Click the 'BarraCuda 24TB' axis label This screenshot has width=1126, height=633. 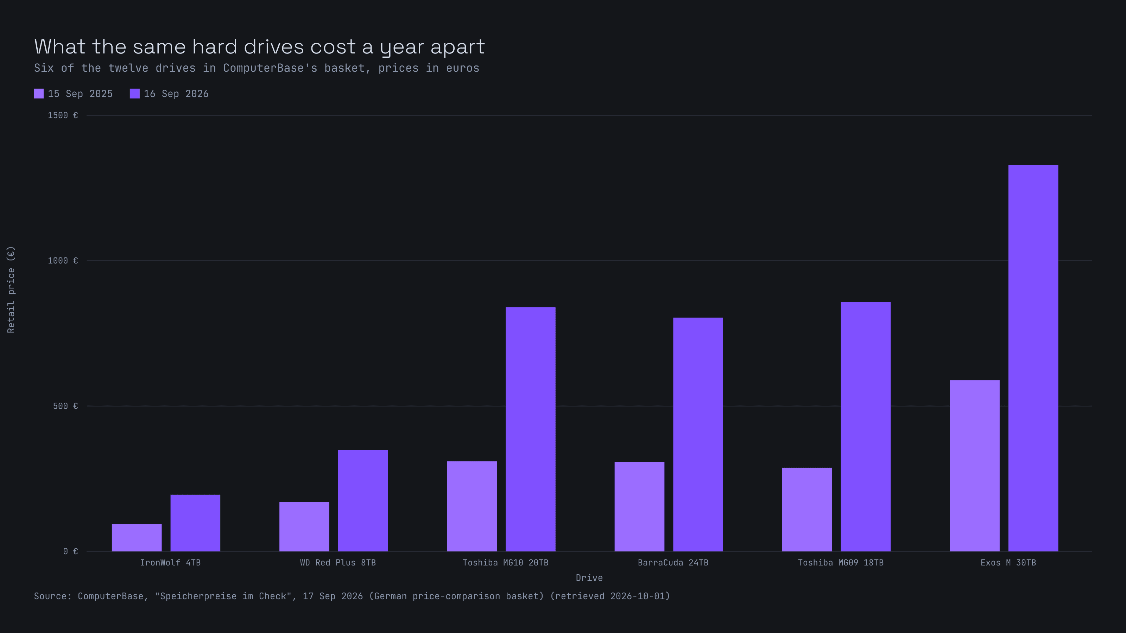(x=673, y=563)
